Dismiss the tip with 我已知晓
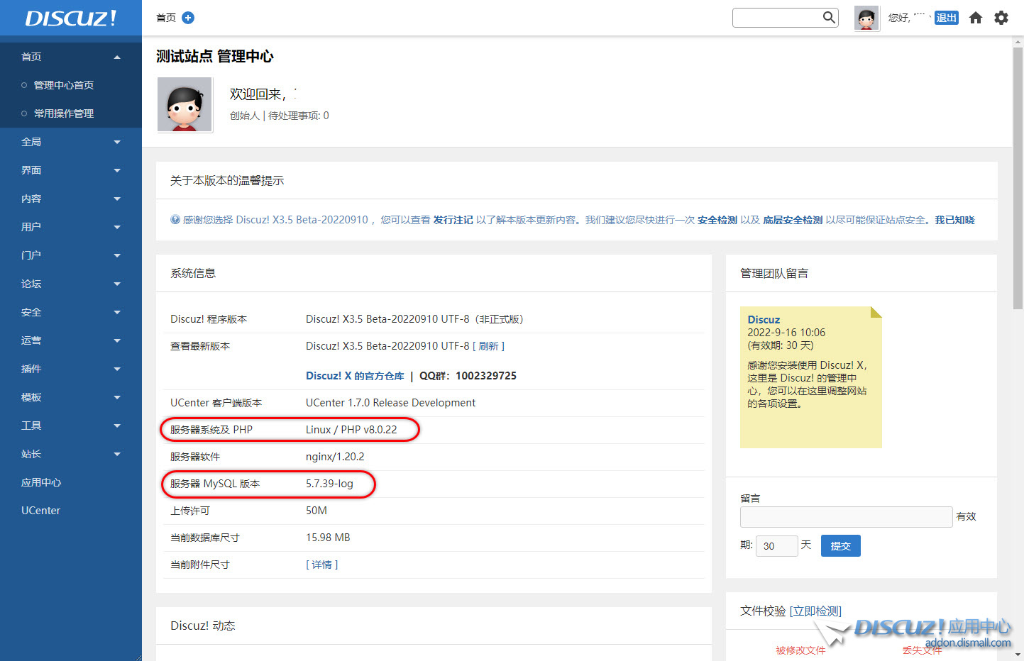This screenshot has height=661, width=1024. point(954,220)
